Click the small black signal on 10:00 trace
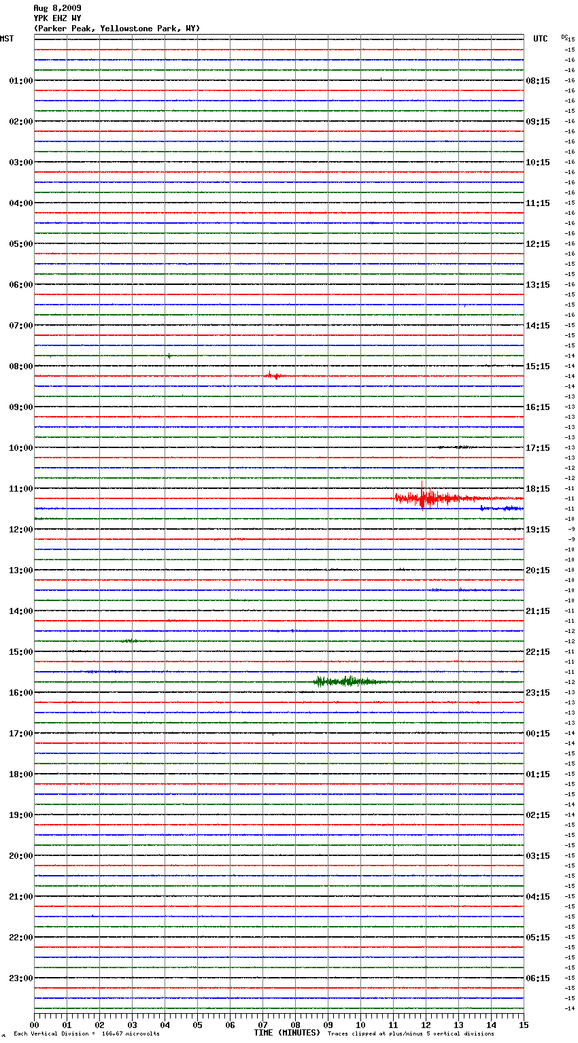This screenshot has height=1043, width=578. 457,447
